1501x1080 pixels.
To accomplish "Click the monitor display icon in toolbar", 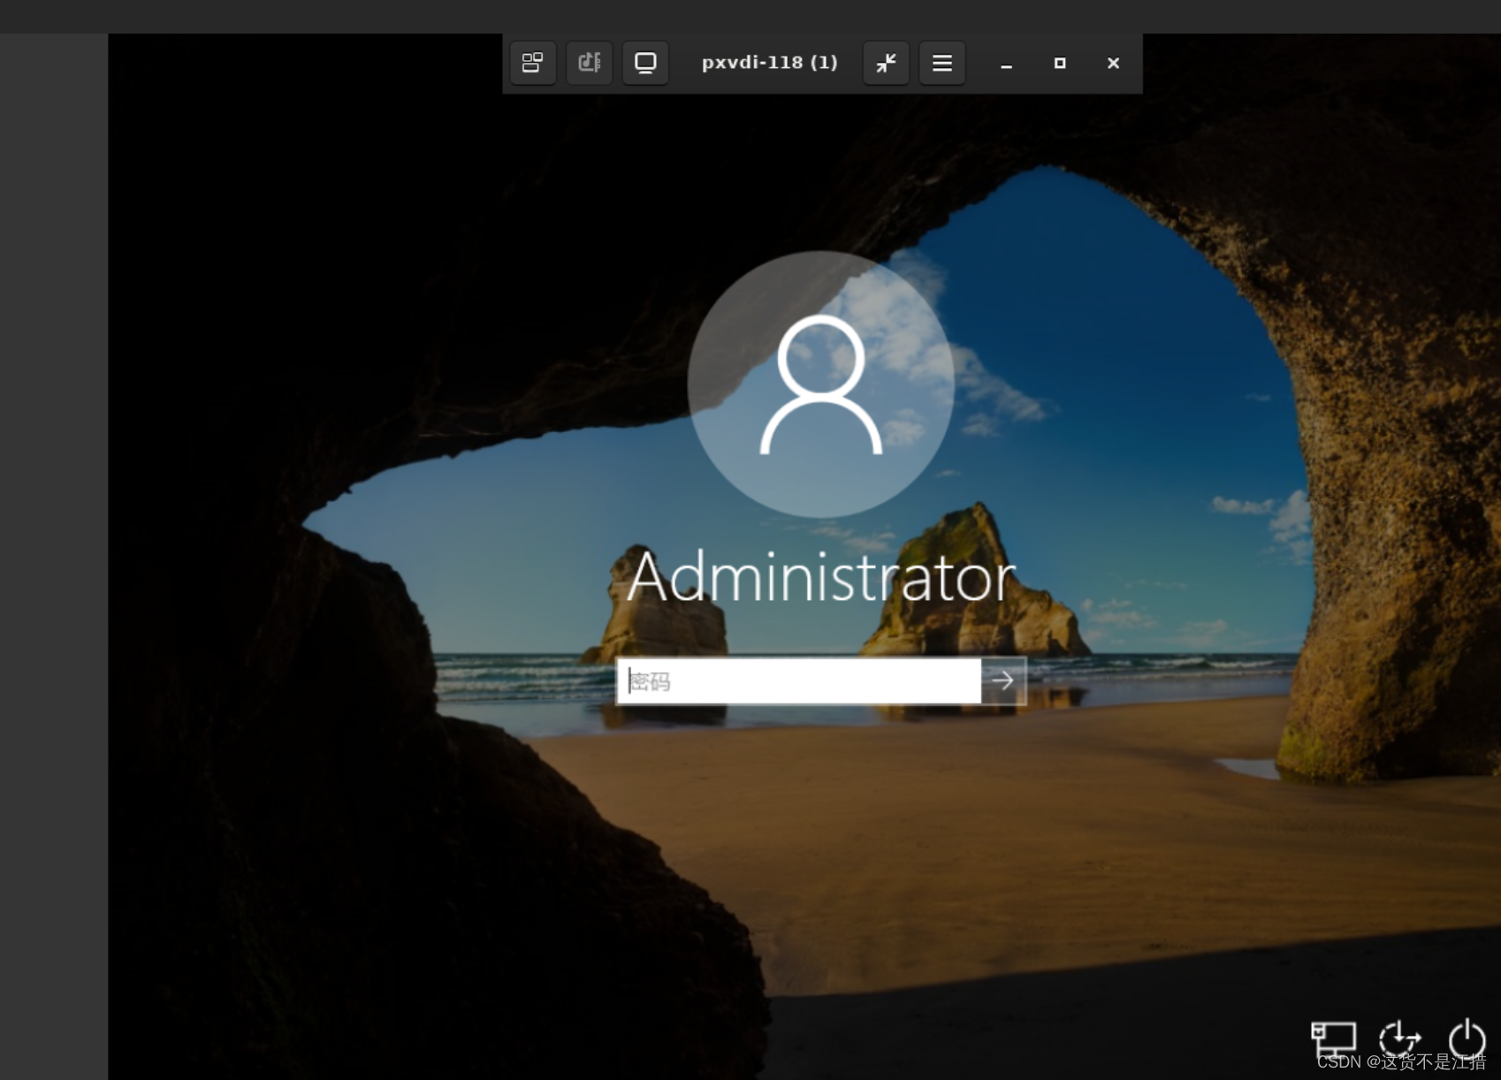I will point(645,63).
